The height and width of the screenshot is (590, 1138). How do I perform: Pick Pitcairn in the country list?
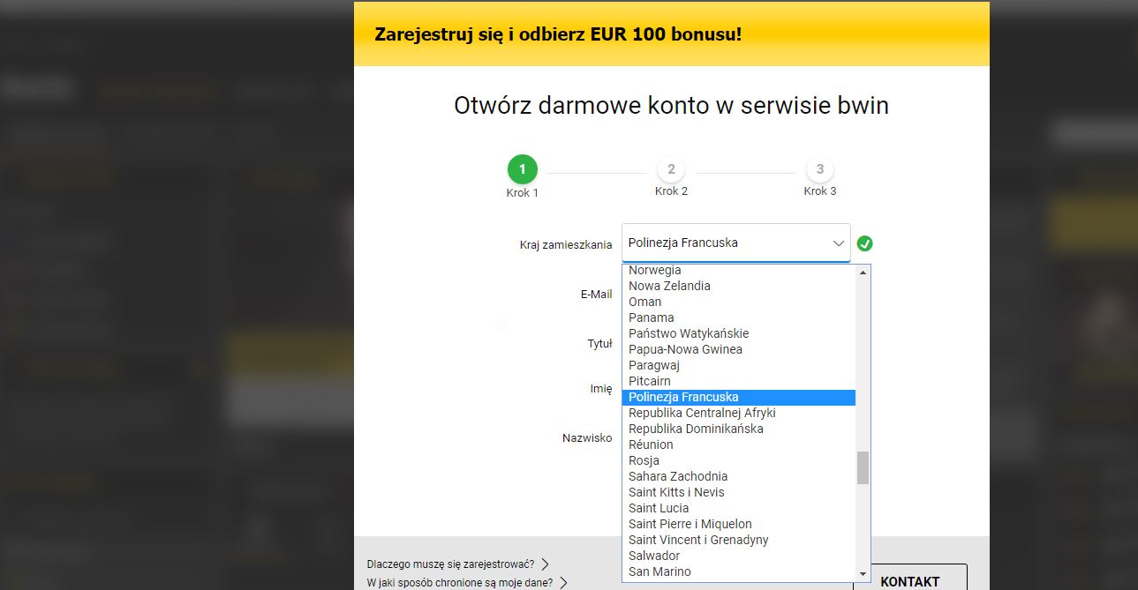739,381
